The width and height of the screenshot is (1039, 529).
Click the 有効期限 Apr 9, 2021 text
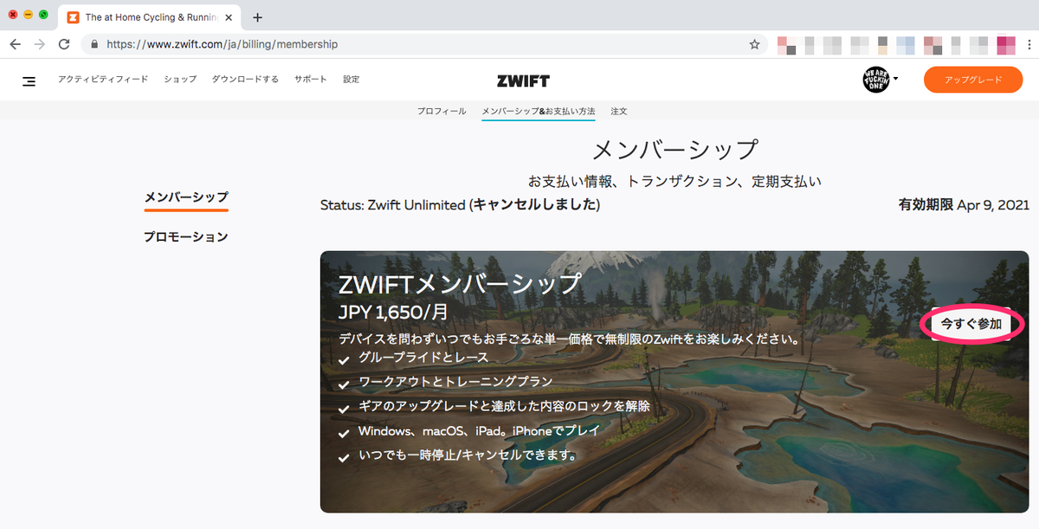click(964, 205)
